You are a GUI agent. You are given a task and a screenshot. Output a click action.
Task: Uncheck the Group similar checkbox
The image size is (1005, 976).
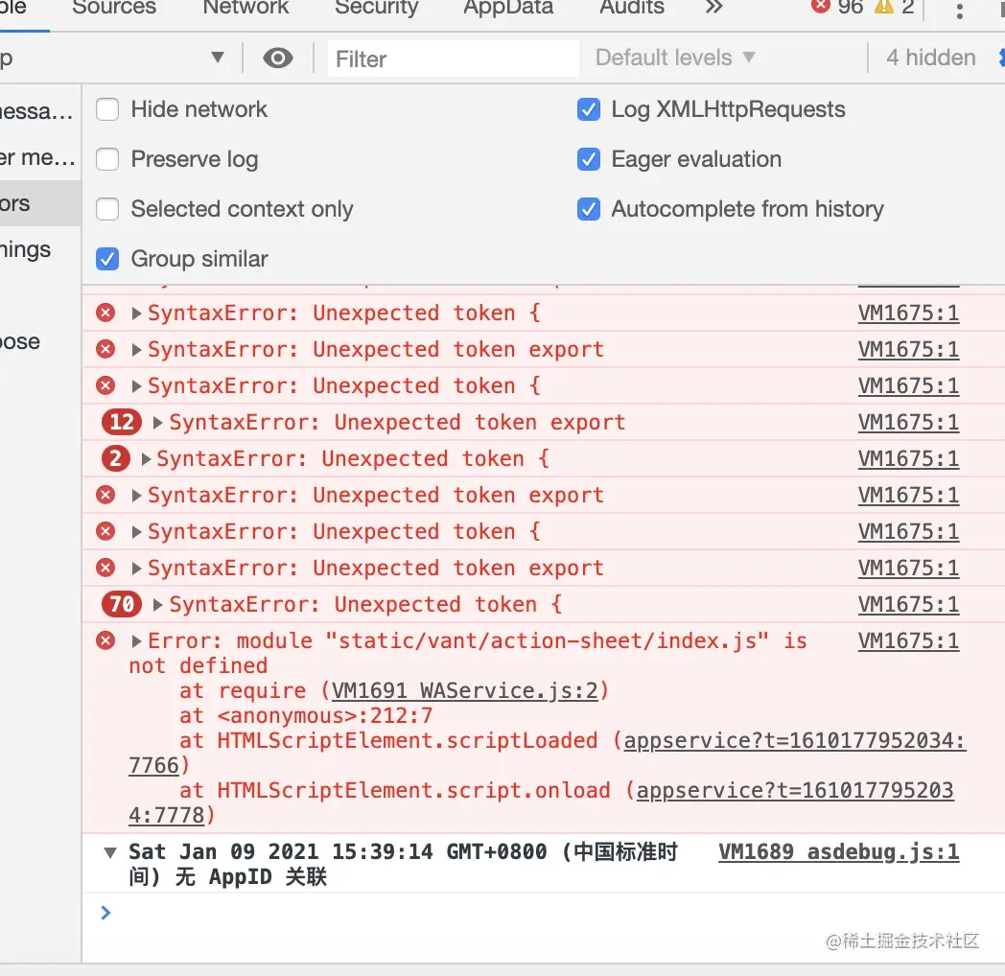[x=107, y=259]
